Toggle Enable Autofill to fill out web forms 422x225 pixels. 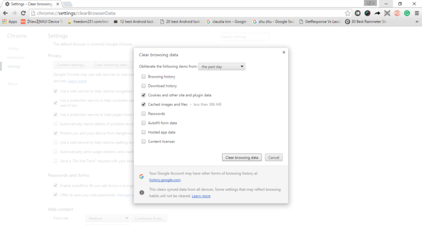point(55,185)
